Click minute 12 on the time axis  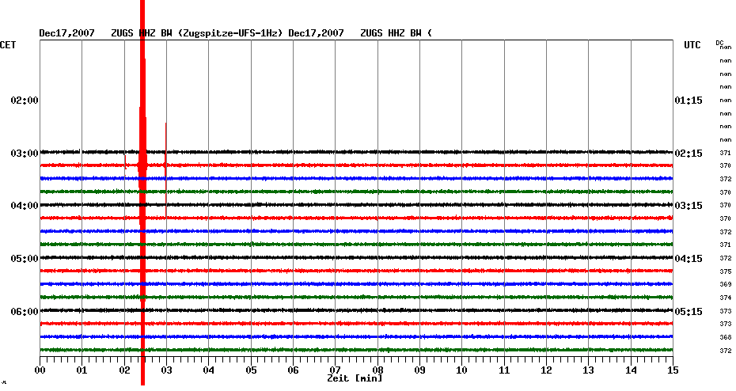click(546, 370)
